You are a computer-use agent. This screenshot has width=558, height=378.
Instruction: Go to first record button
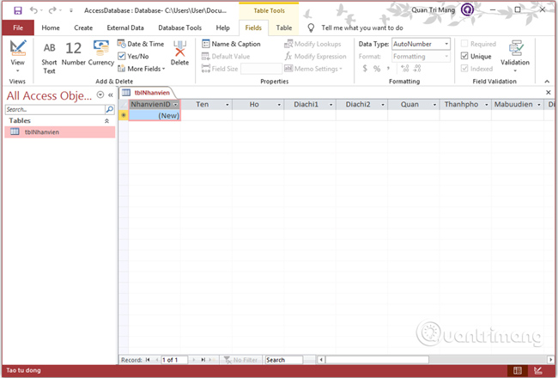pos(148,360)
